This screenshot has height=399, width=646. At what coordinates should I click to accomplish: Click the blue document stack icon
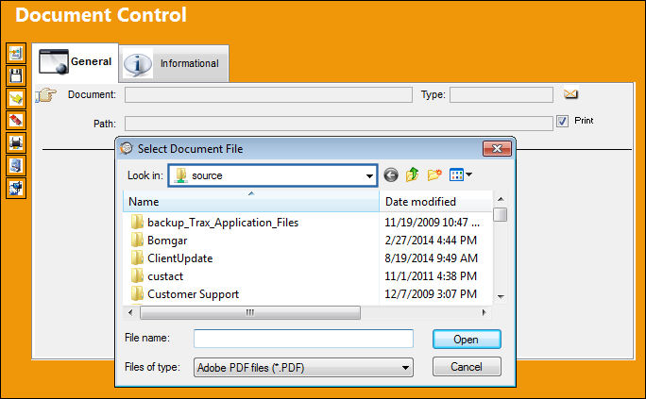click(16, 165)
